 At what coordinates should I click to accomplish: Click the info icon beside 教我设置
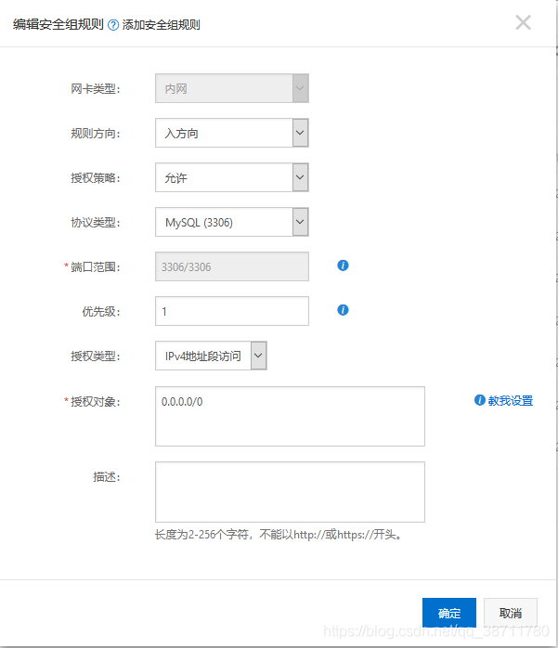479,400
